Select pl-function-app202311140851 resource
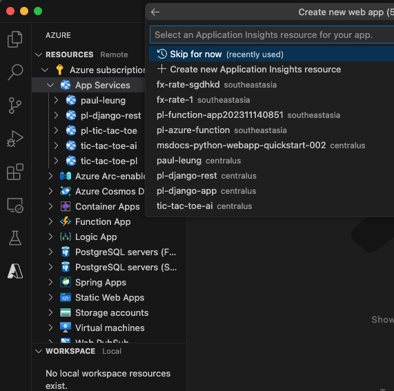 272,115
